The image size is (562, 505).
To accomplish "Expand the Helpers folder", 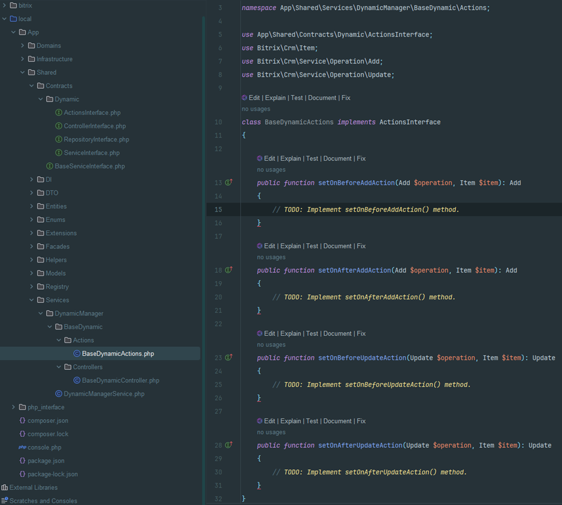I will click(32, 260).
